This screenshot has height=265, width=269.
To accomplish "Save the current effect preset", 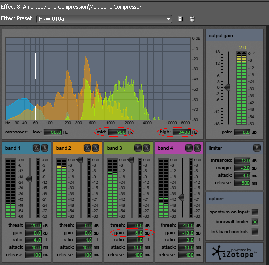I will pyautogui.click(x=180, y=19).
